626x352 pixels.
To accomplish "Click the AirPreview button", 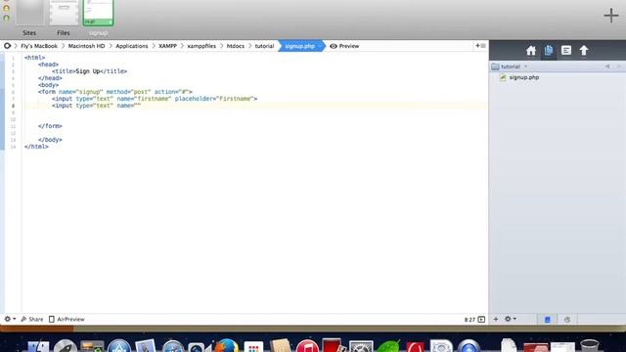I will pyautogui.click(x=67, y=319).
